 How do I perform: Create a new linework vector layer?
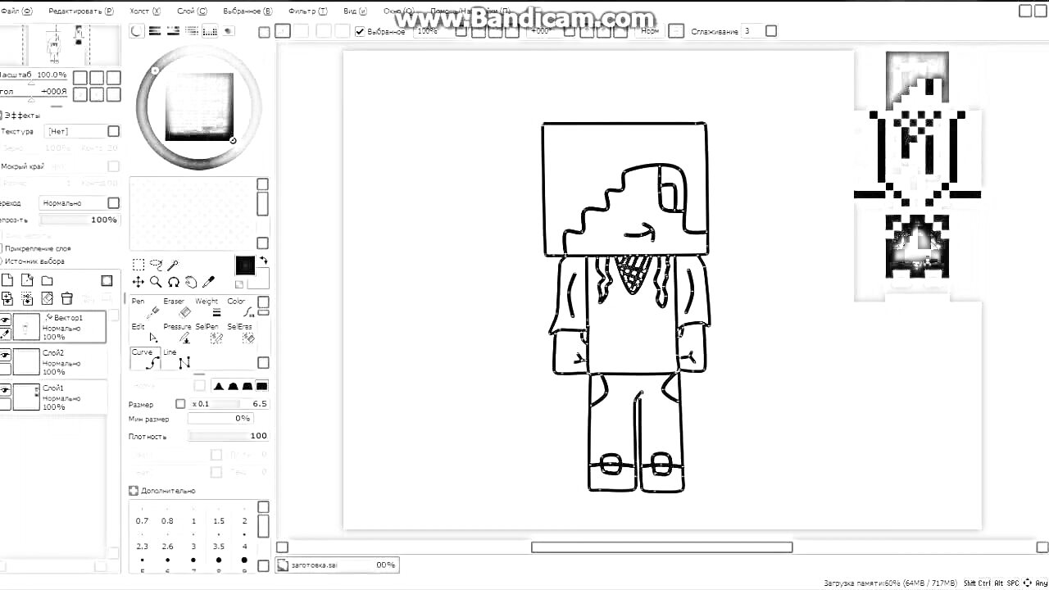click(x=27, y=281)
